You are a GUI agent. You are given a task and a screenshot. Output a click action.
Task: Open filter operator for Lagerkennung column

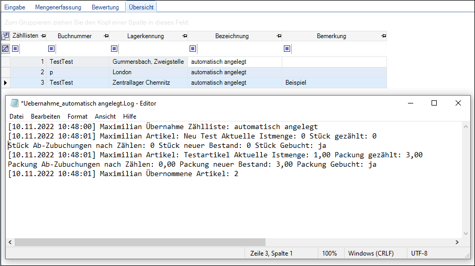114,49
